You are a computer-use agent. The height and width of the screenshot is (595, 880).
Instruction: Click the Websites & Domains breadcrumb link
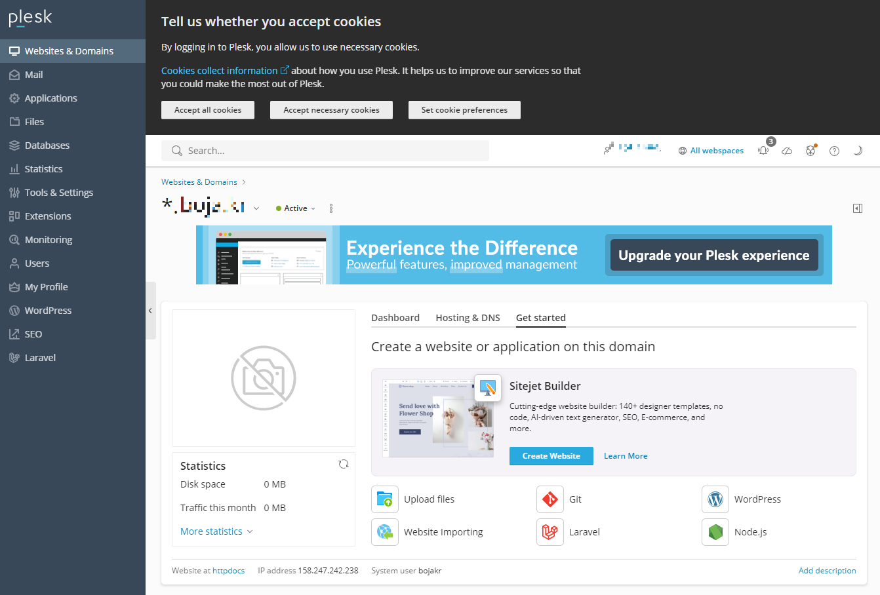(x=199, y=182)
